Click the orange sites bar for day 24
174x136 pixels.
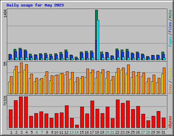pos(128,79)
